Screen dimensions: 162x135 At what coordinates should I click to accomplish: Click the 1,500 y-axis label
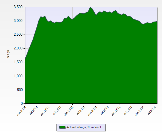tap(18, 62)
